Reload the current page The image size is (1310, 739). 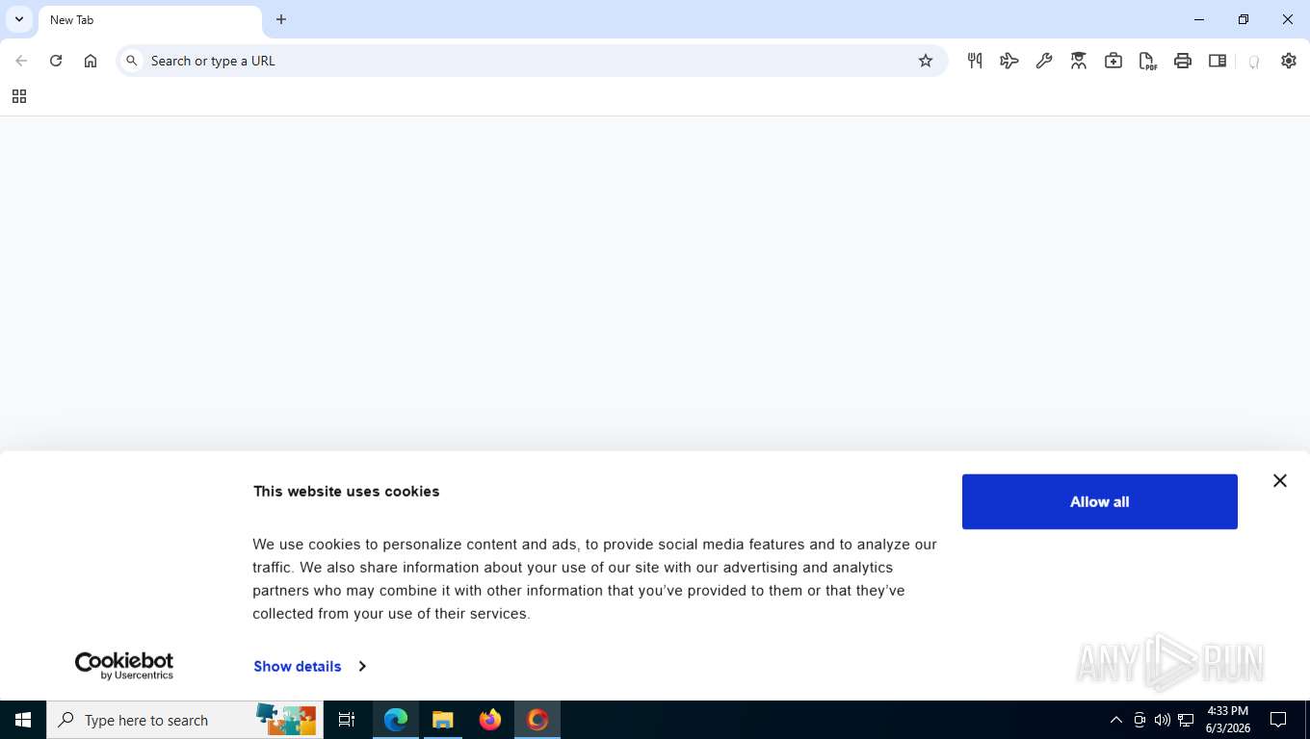56,61
